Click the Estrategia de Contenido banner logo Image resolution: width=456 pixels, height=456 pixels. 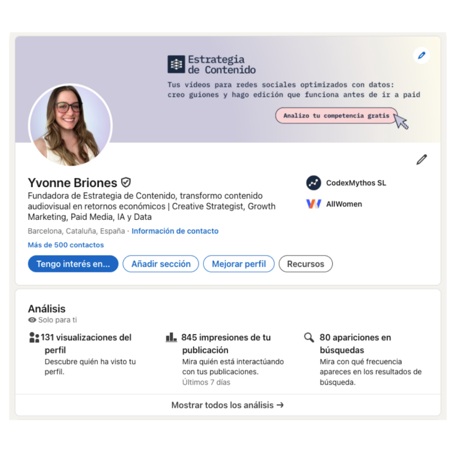176,64
